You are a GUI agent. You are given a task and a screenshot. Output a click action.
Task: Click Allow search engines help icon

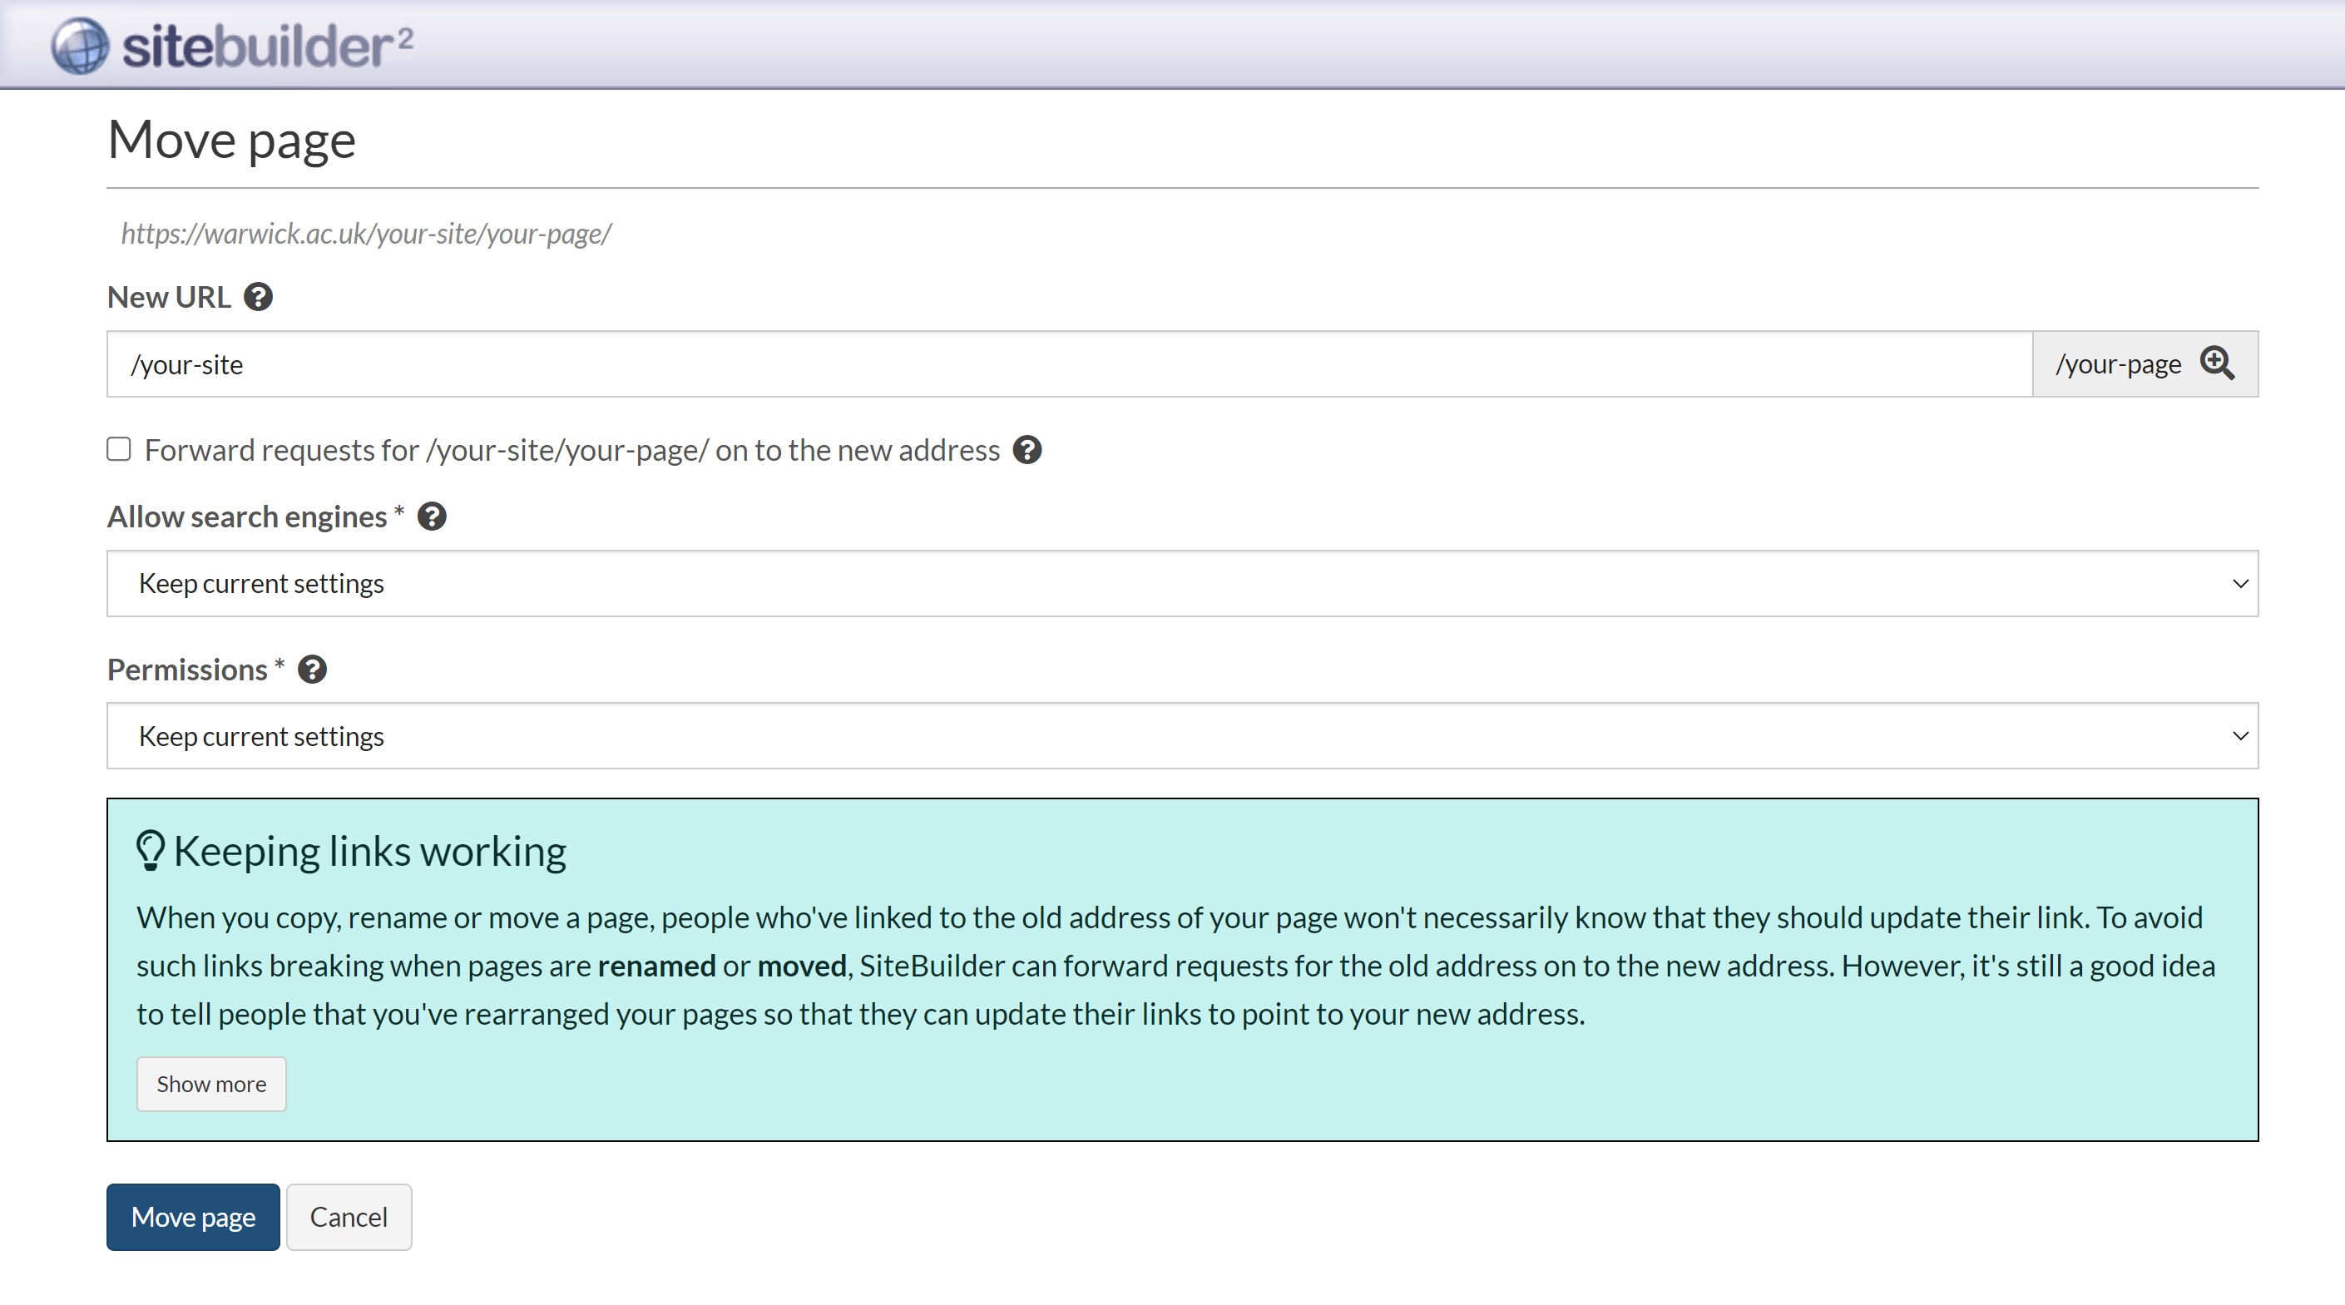click(432, 517)
